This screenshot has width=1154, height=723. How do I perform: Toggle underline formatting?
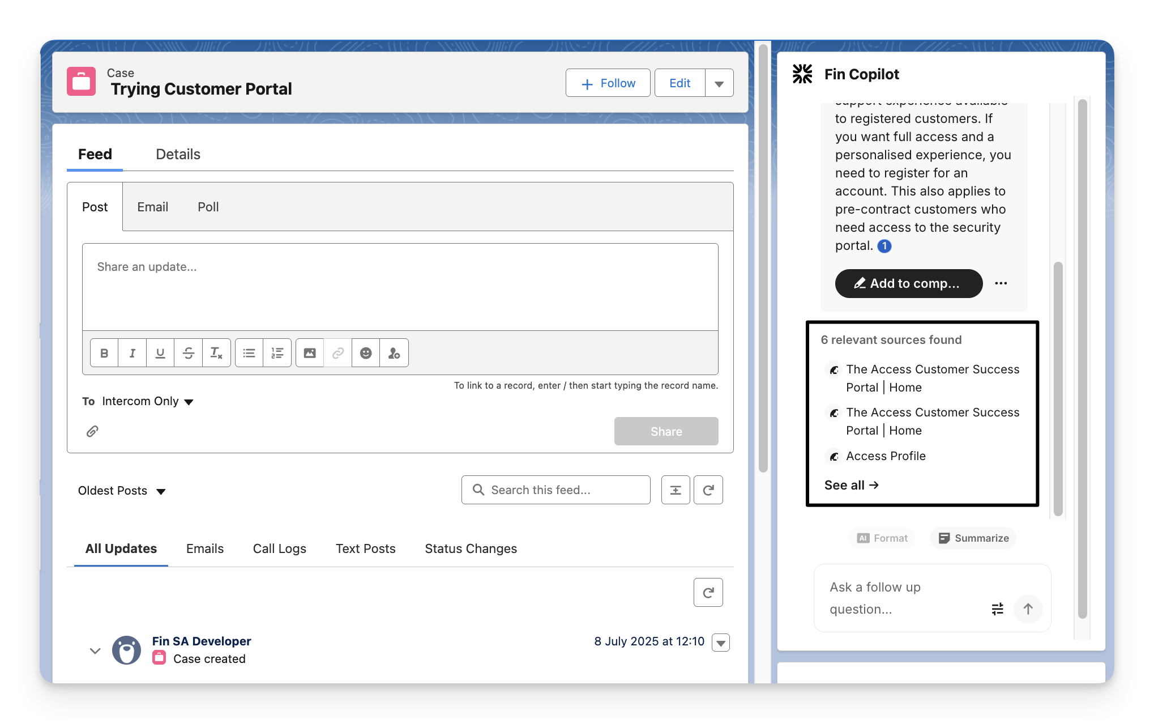point(160,353)
